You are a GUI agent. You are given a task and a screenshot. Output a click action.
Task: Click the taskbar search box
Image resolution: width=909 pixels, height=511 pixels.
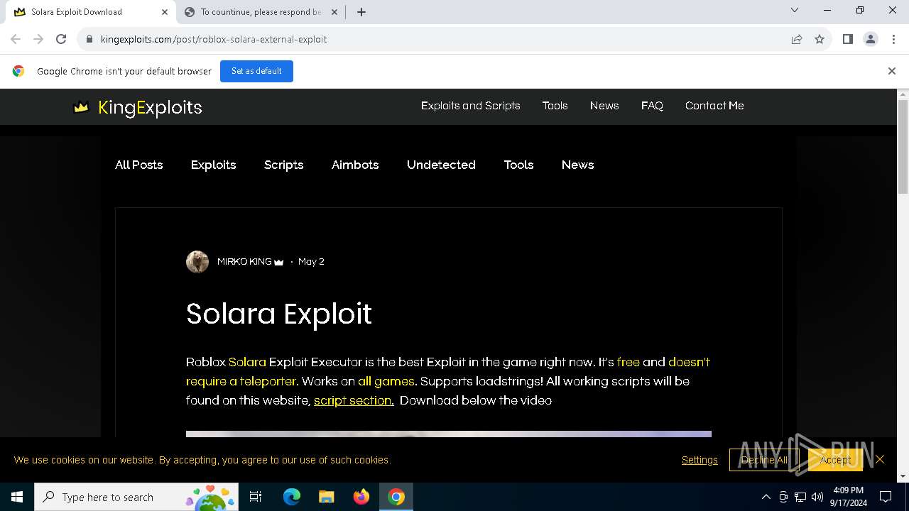(136, 497)
